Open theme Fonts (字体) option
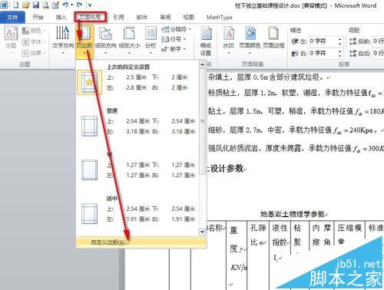 point(34,41)
